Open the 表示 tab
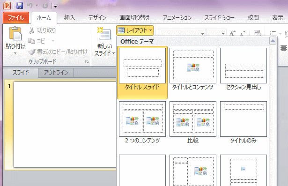 click(x=277, y=18)
